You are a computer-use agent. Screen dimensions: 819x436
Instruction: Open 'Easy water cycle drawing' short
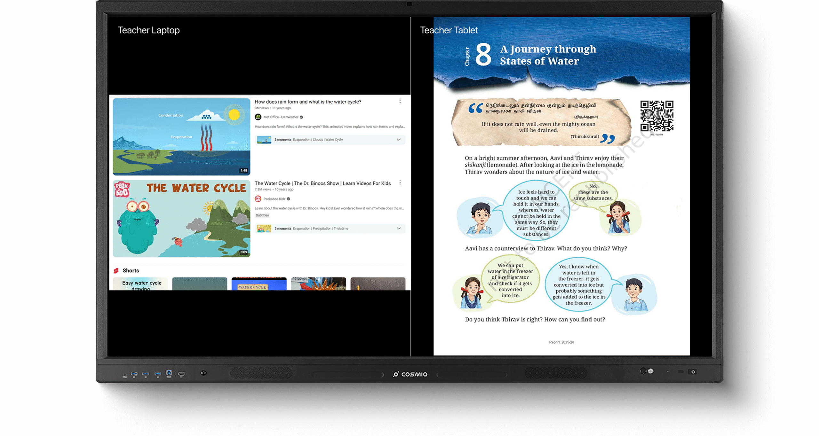coord(140,284)
